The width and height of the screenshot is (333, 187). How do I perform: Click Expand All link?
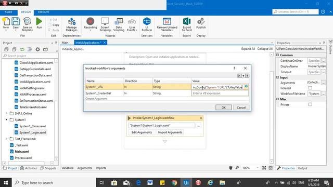point(248,49)
